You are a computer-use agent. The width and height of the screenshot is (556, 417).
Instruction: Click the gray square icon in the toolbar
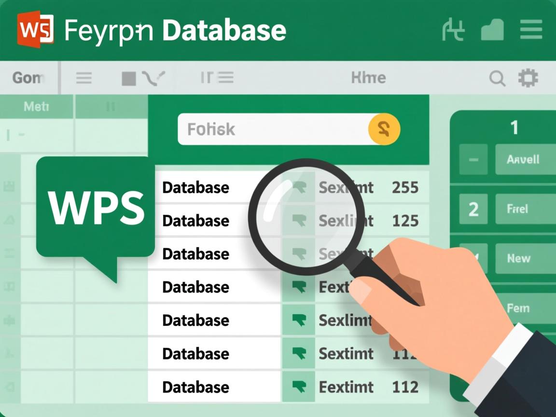tap(128, 78)
